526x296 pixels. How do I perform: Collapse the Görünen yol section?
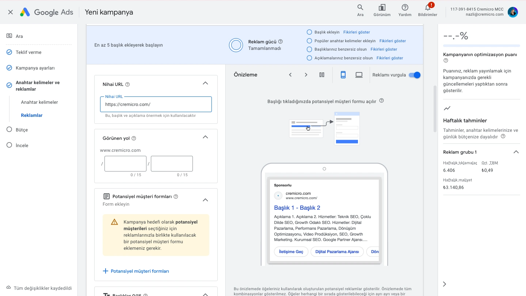[x=205, y=137]
